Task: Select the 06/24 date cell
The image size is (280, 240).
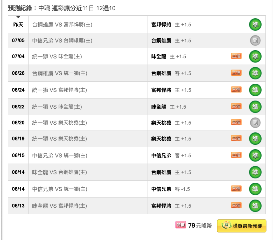Action: tap(18, 90)
